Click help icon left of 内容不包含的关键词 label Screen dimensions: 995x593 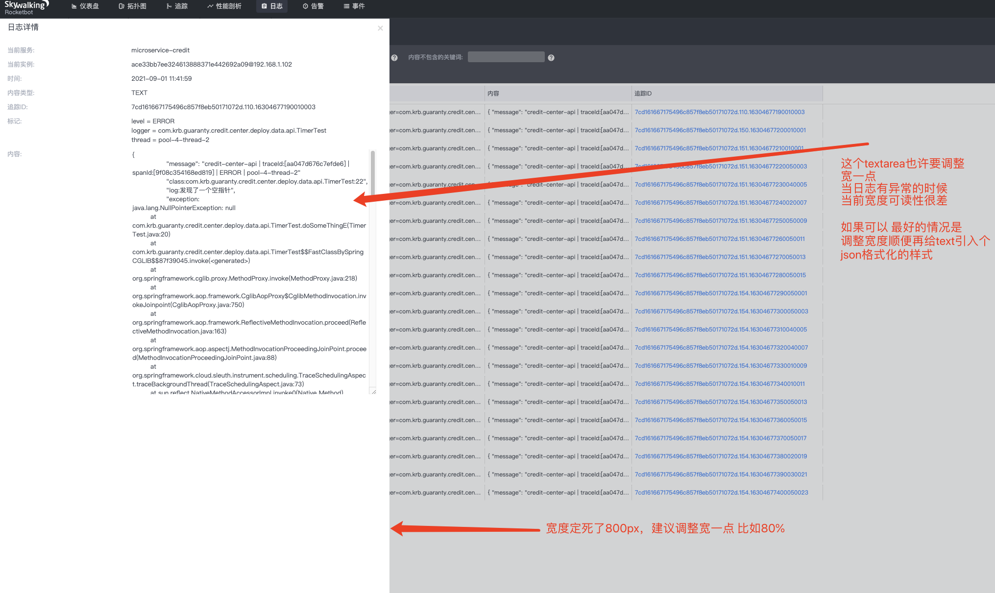click(394, 58)
